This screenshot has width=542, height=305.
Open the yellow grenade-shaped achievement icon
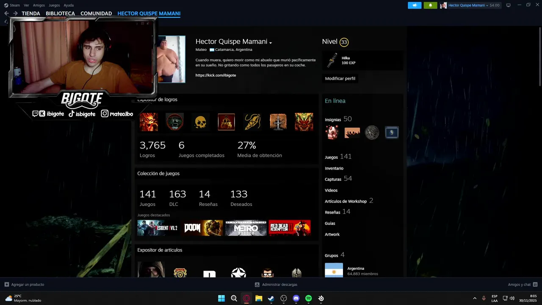tap(252, 122)
